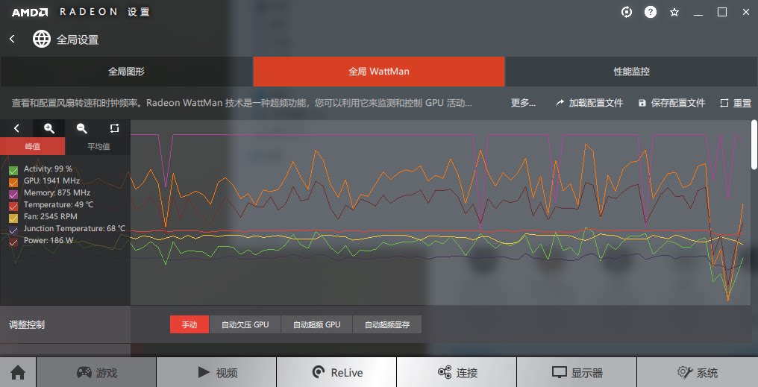Image resolution: width=758 pixels, height=387 pixels.
Task: Click 更多... to read more
Action: [x=523, y=103]
